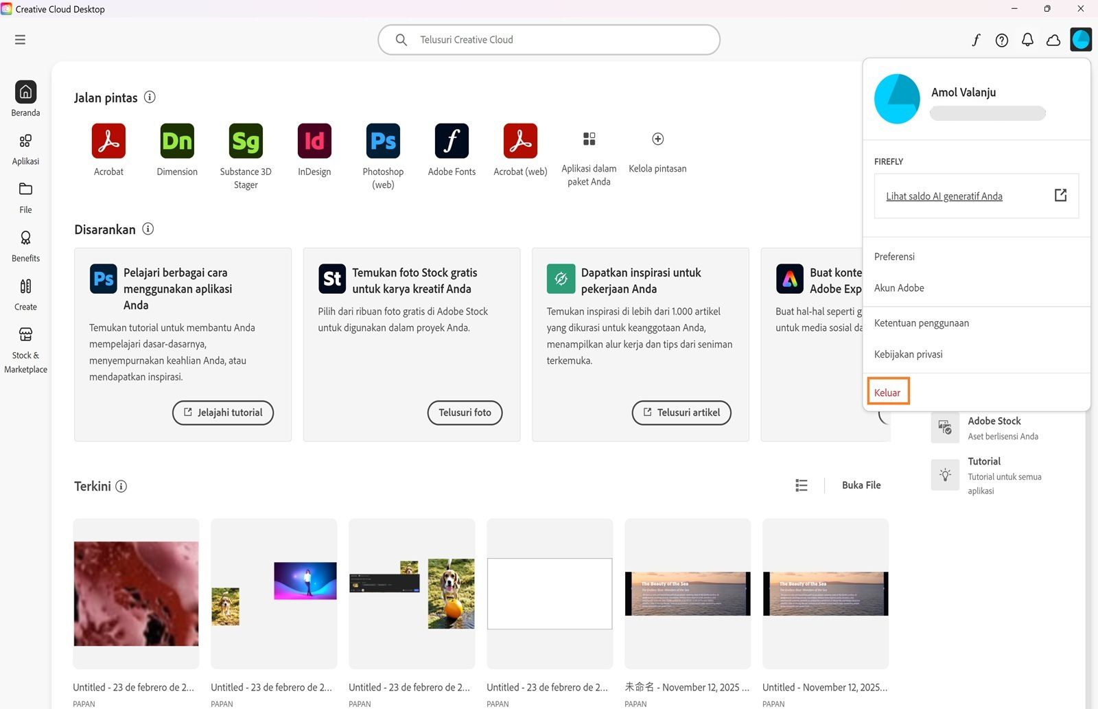1098x709 pixels.
Task: Open File section in sidebar
Action: 25,198
